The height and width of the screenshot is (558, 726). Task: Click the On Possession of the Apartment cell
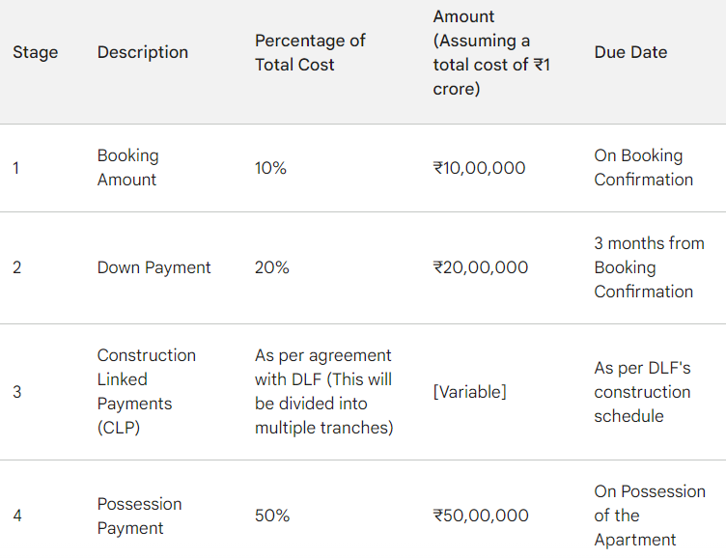pyautogui.click(x=650, y=516)
